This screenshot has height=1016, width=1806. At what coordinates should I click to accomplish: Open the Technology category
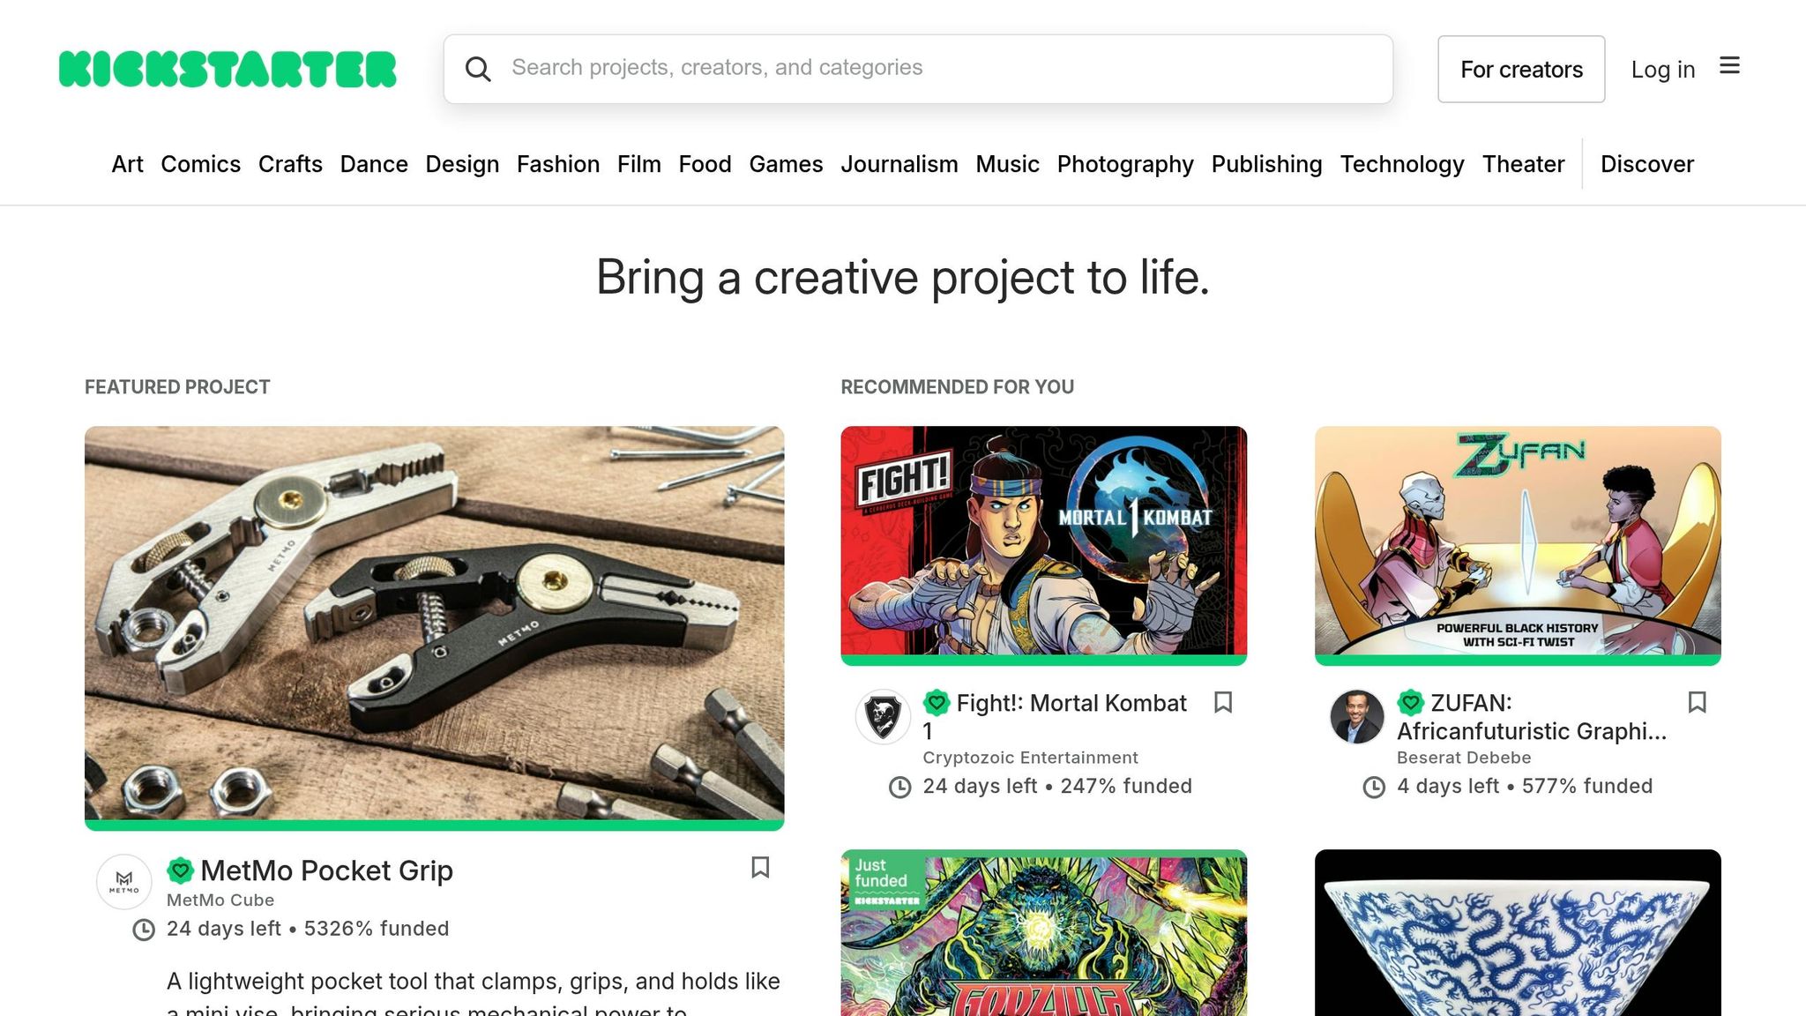point(1402,164)
